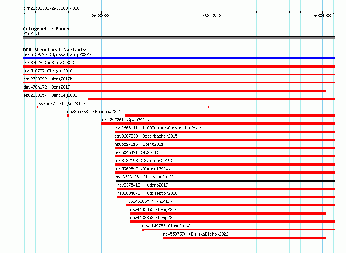Click the DGV Structural Variants track title
Screen dimensions: 346x253
[54, 50]
